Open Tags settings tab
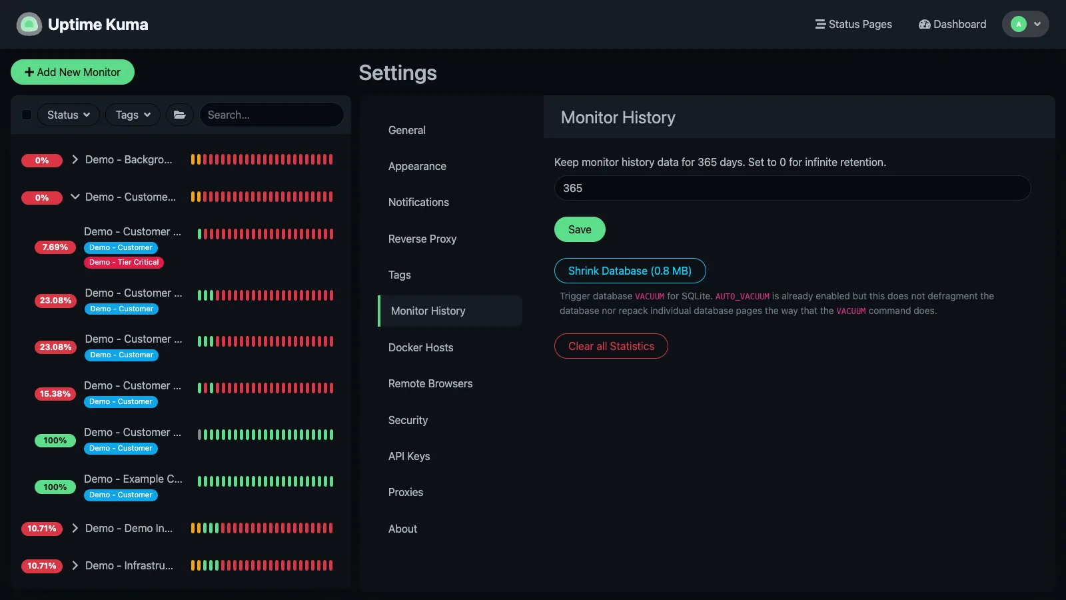This screenshot has height=600, width=1066. 450,275
